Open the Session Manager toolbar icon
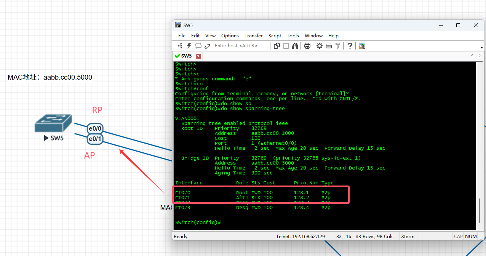 (180, 46)
